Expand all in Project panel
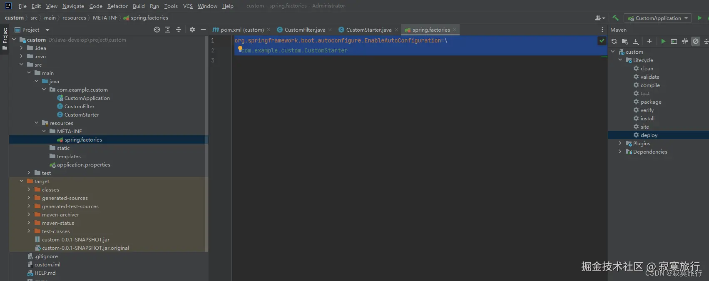This screenshot has height=281, width=709. pyautogui.click(x=168, y=30)
